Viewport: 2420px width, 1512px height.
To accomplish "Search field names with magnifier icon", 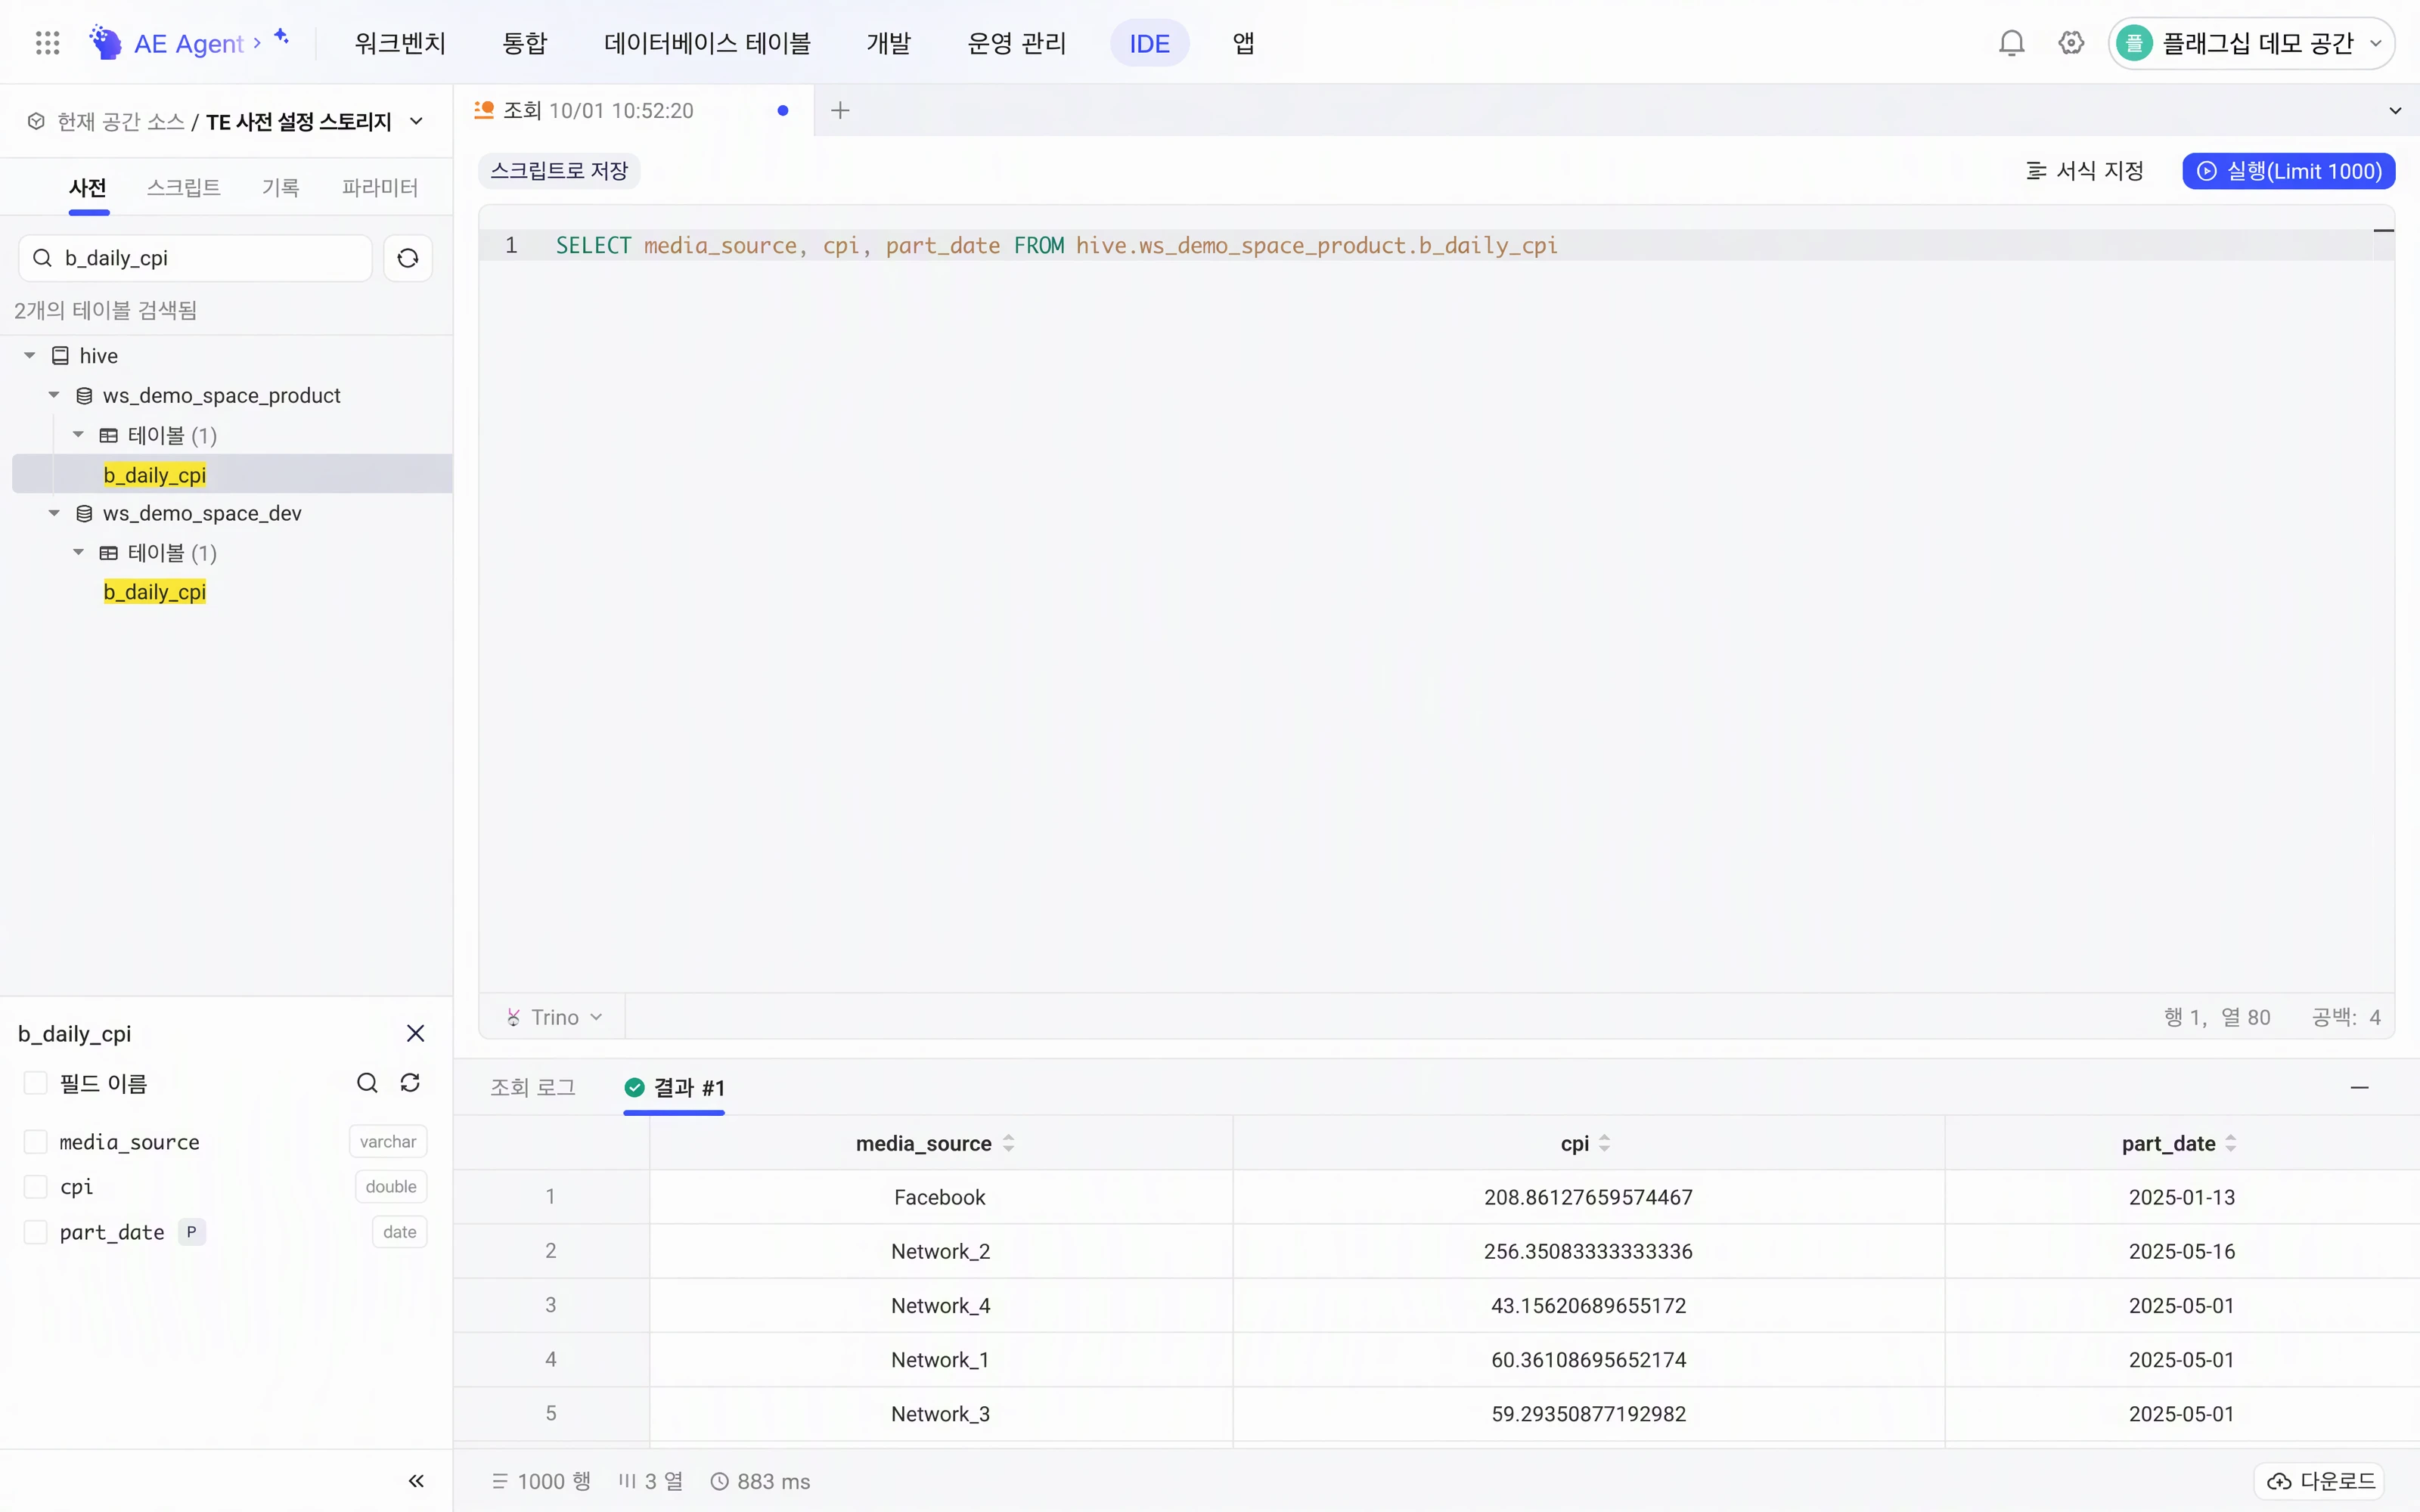I will [367, 1083].
